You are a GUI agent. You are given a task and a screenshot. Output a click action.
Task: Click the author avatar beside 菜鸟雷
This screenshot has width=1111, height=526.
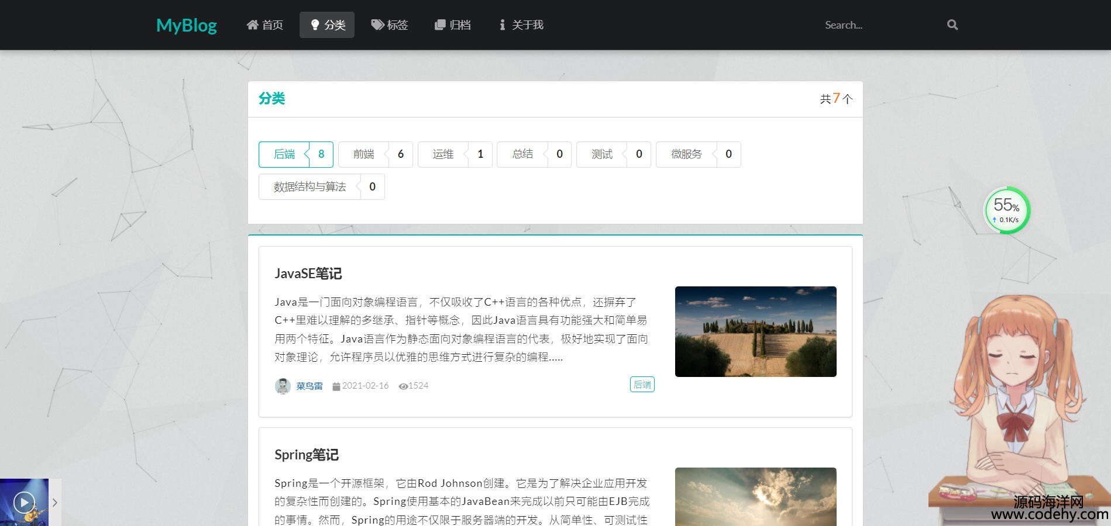pos(283,386)
